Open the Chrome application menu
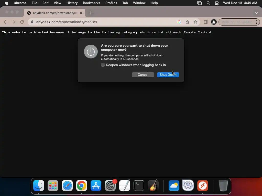 tap(20, 3)
